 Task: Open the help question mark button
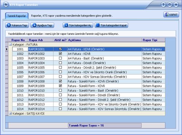click(163, 5)
